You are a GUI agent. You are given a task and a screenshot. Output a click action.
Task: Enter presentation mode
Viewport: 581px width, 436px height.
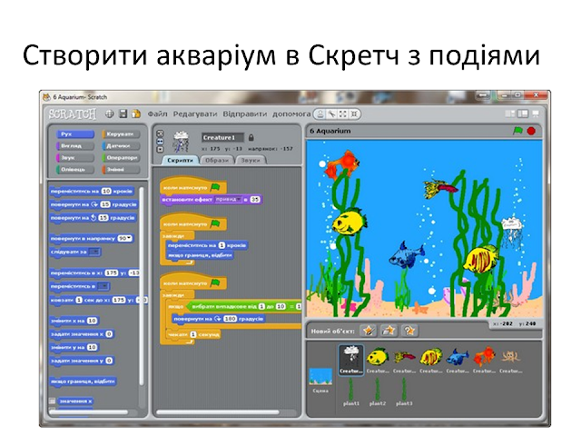[x=536, y=114]
